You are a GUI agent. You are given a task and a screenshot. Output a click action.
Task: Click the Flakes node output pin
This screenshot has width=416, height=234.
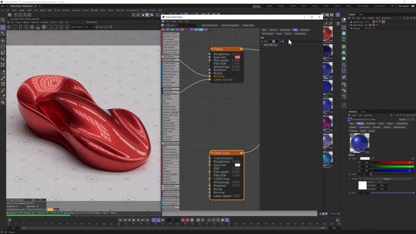[241, 49]
